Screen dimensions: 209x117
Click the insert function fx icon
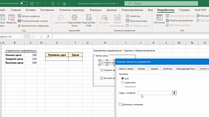pos(48,36)
